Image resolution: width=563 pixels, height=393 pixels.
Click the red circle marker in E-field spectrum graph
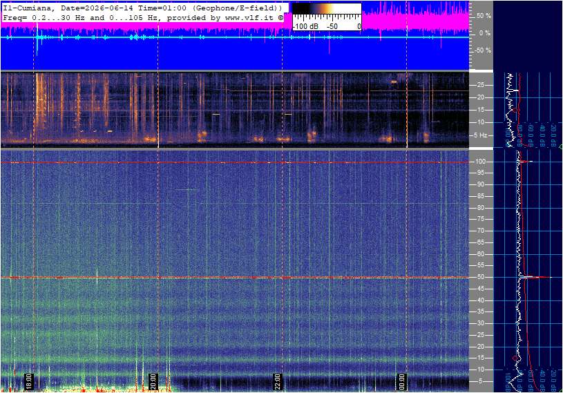[515, 358]
